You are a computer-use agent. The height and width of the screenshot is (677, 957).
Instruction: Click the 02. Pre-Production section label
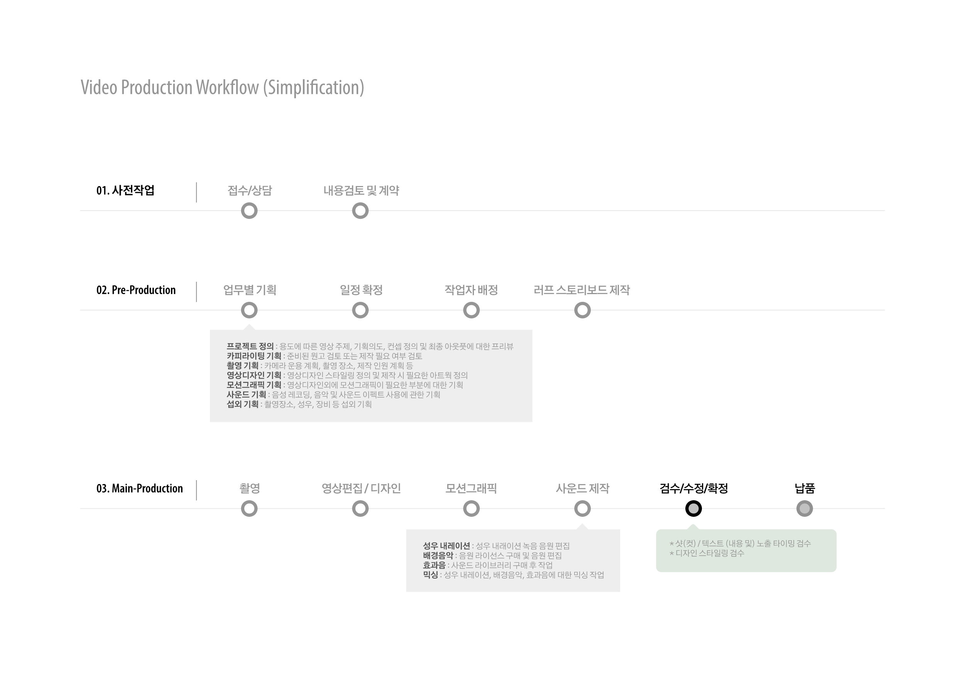click(x=136, y=290)
